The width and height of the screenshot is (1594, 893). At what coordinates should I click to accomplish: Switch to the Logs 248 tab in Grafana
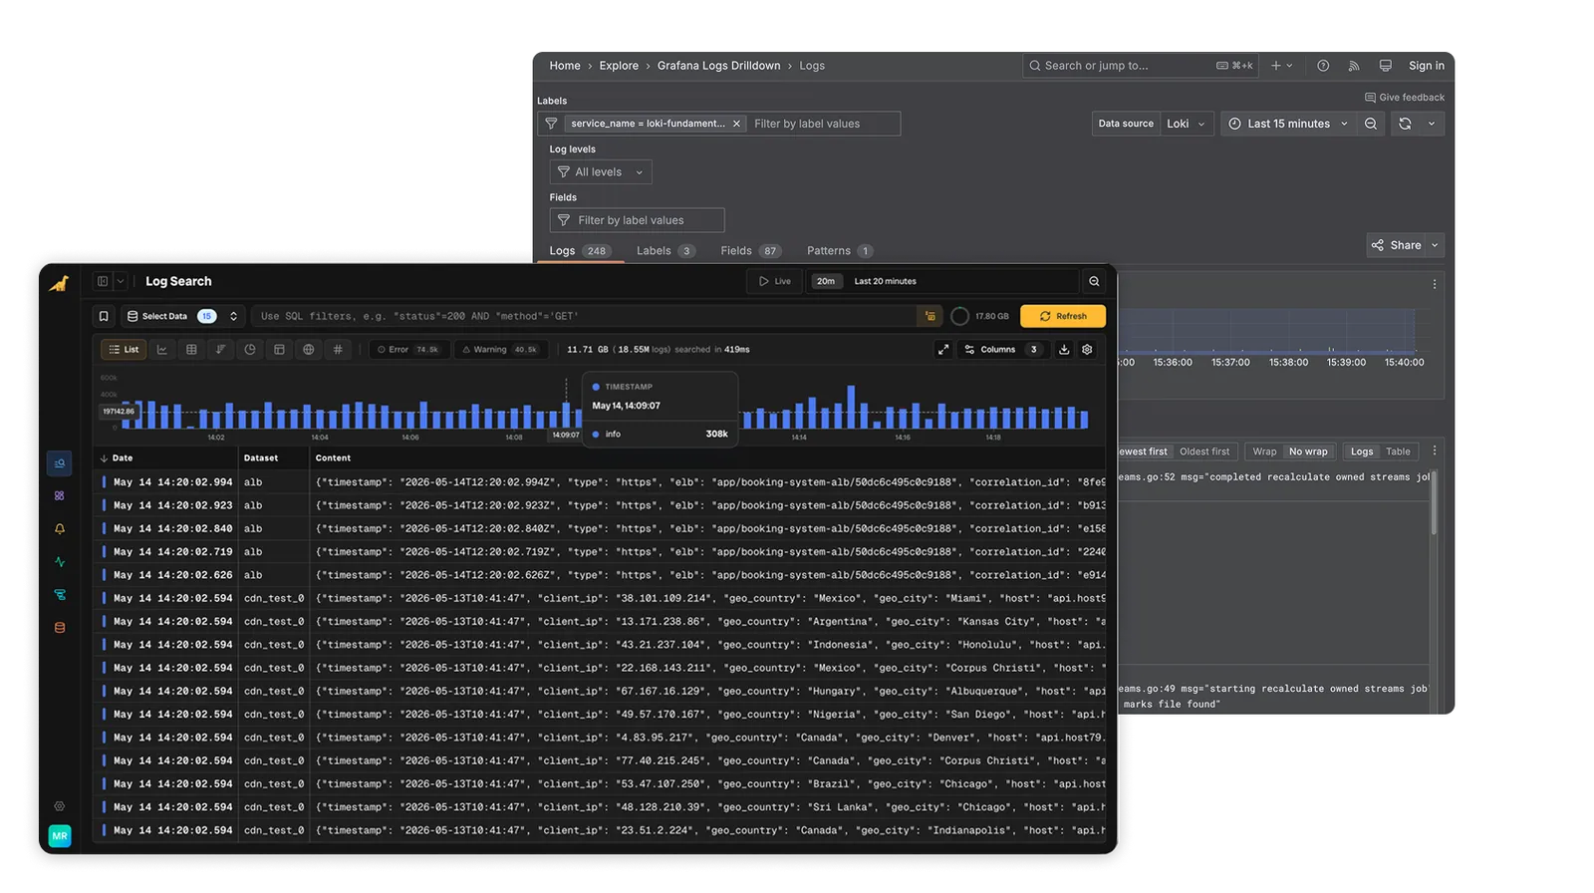point(580,251)
